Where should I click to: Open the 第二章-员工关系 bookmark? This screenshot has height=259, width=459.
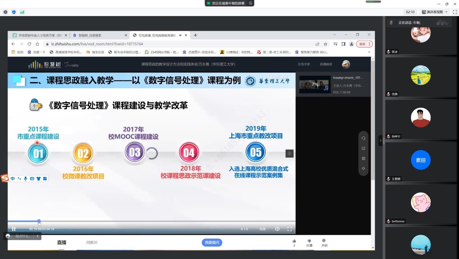[x=274, y=52]
